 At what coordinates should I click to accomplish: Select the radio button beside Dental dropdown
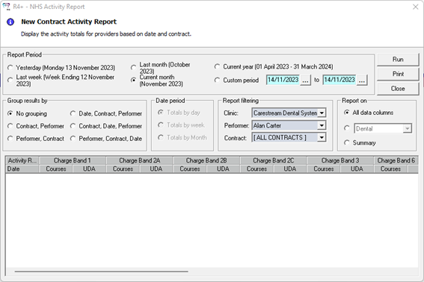click(347, 128)
